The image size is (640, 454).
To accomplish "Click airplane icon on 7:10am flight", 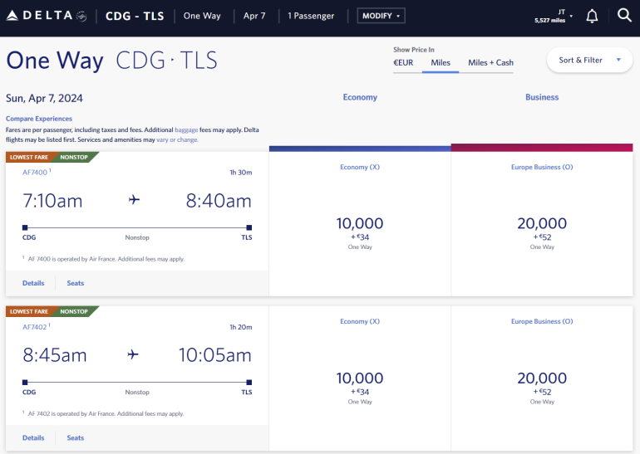I will click(x=134, y=200).
